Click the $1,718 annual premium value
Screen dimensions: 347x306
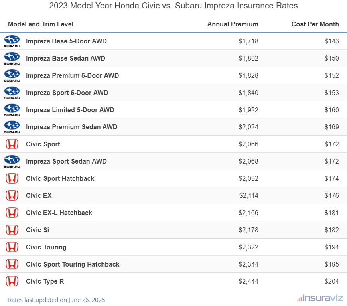pyautogui.click(x=248, y=41)
